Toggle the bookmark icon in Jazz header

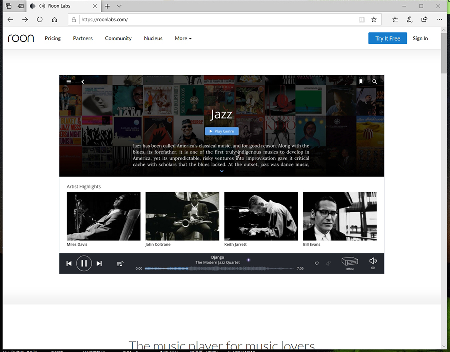coord(360,82)
